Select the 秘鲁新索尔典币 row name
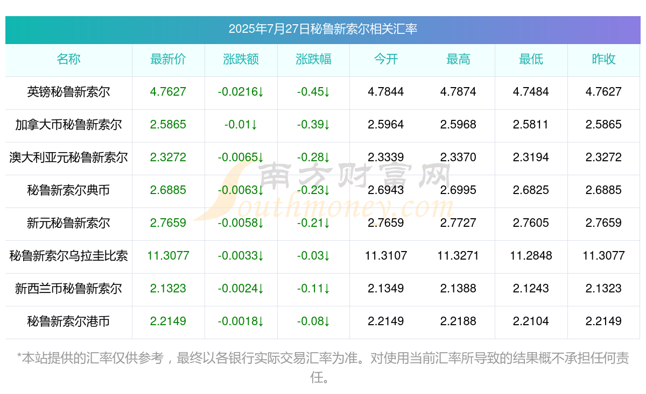646x394 pixels. (68, 190)
